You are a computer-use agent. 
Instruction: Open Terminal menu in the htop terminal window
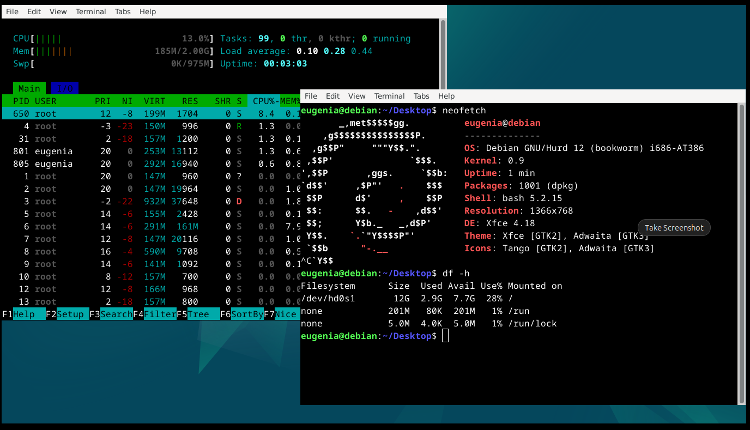(x=90, y=11)
